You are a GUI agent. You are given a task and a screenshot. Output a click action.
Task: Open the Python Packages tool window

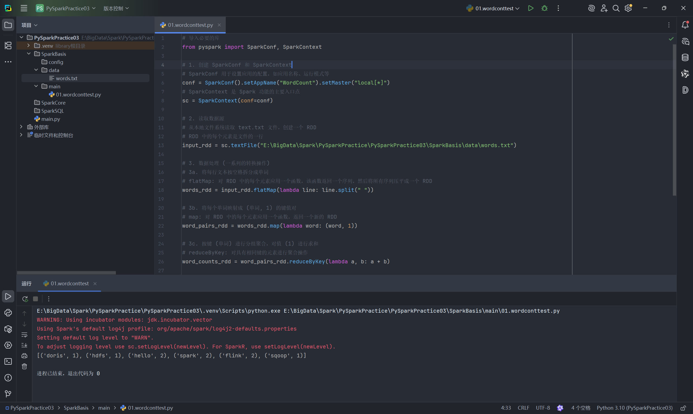pyautogui.click(x=8, y=329)
